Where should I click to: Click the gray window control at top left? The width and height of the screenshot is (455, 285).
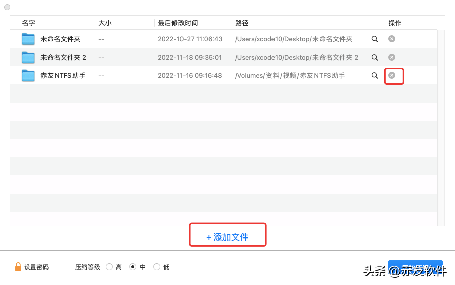tap(7, 7)
